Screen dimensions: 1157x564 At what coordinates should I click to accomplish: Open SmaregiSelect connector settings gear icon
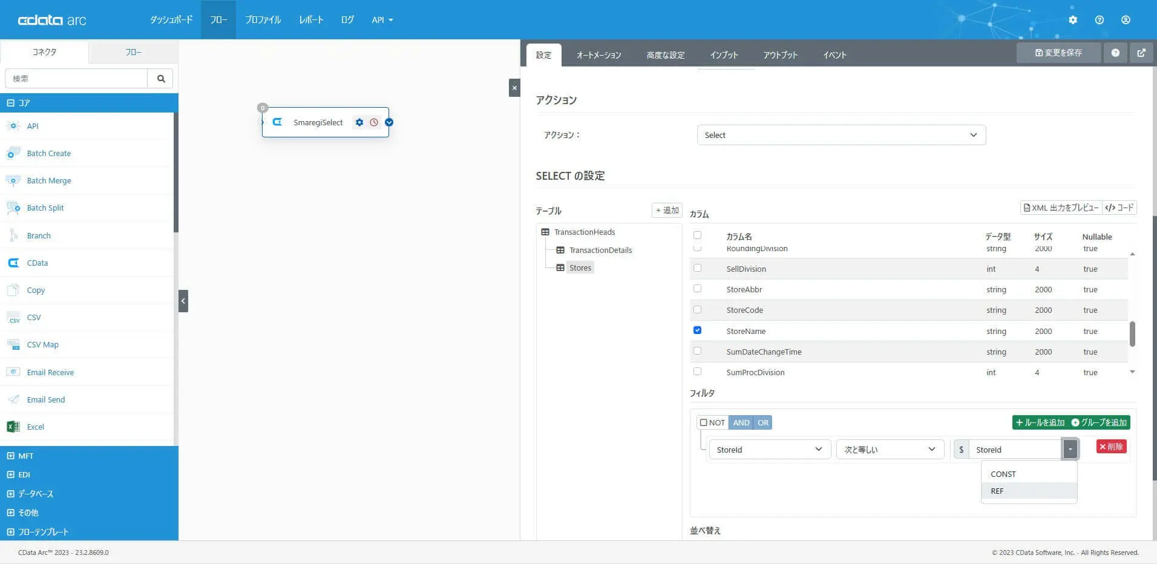(x=360, y=122)
